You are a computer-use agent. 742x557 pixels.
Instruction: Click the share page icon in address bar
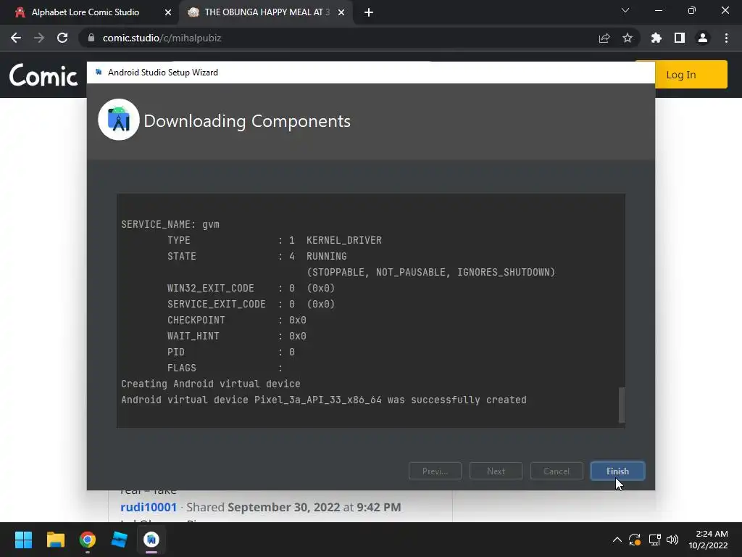point(604,38)
